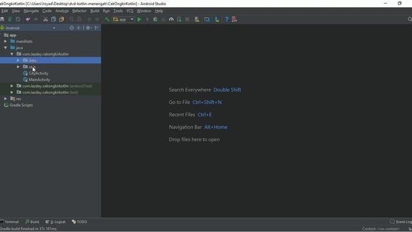This screenshot has height=232, width=412.
Task: Open project panel settings gear
Action: click(x=89, y=28)
